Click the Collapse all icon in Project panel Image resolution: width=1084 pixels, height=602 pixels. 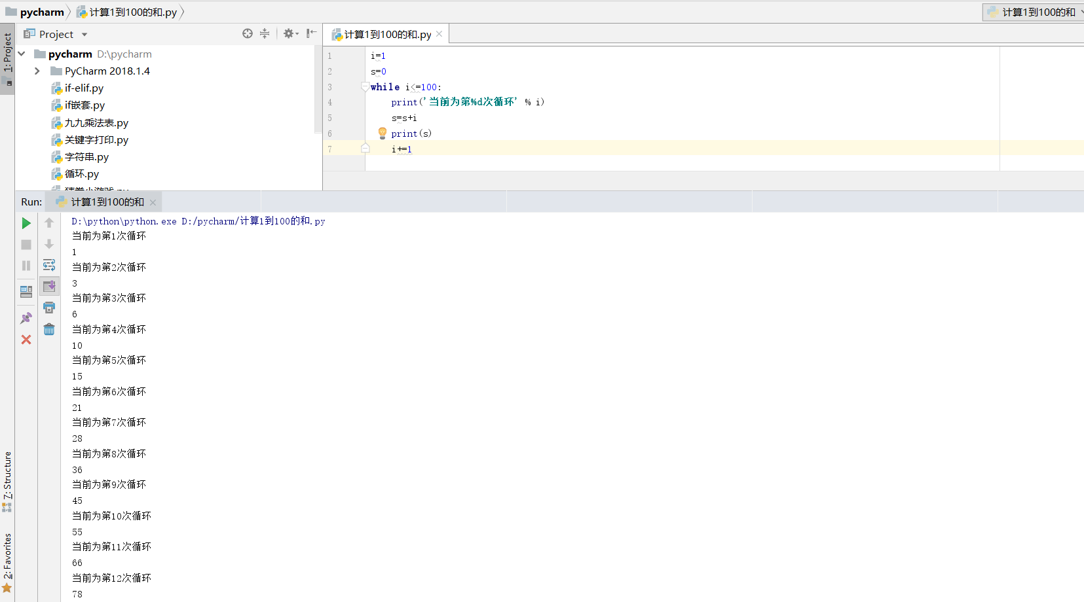point(265,33)
